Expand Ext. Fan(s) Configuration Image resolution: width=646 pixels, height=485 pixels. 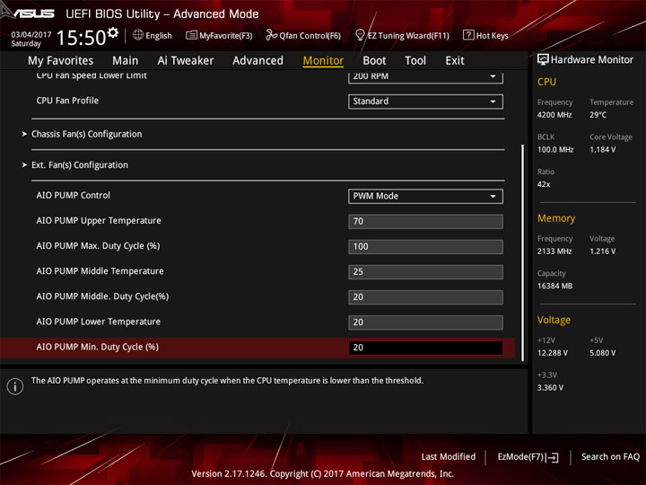pyautogui.click(x=80, y=165)
